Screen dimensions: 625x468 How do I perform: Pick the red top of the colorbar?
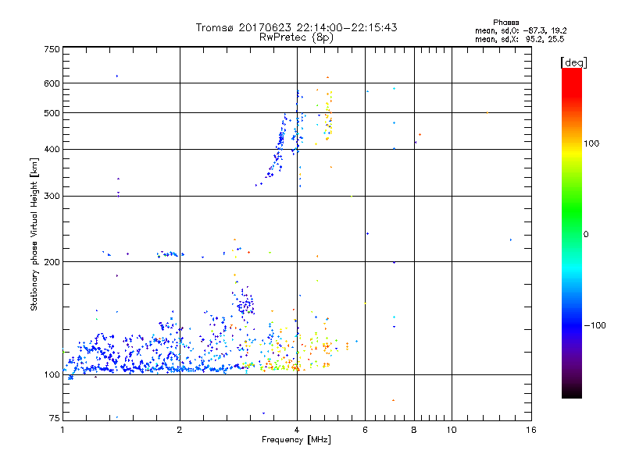571,73
